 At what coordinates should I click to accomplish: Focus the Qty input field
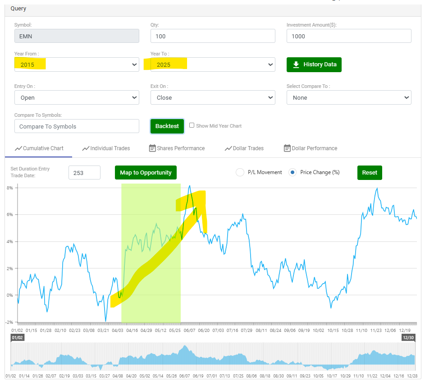[x=213, y=36]
